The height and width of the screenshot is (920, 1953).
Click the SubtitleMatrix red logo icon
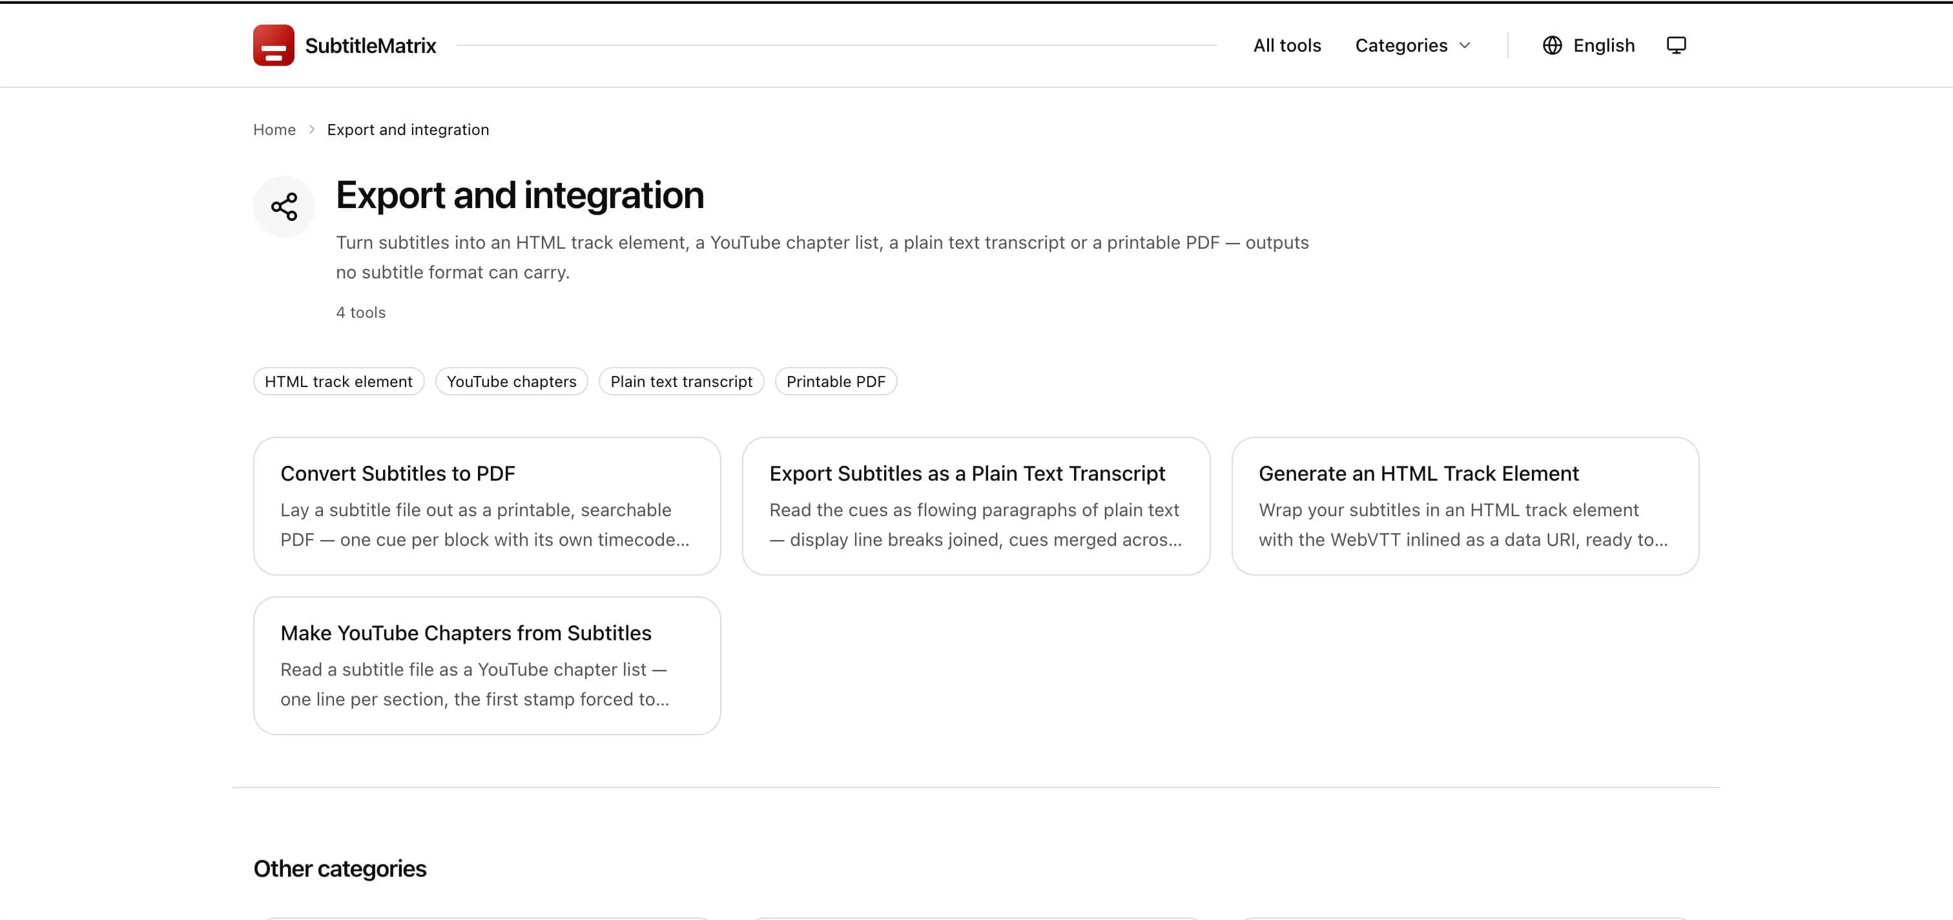pyautogui.click(x=274, y=45)
